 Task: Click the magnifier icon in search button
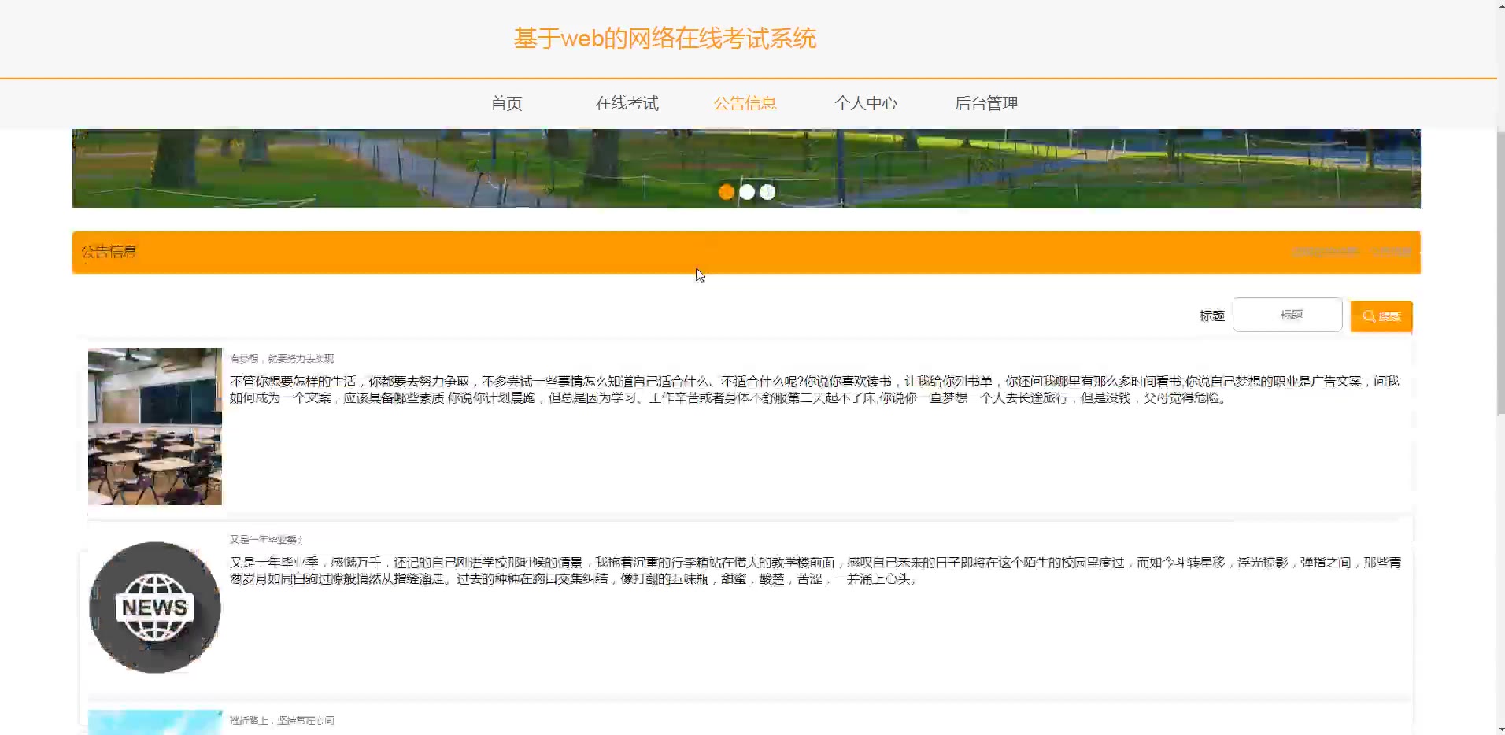point(1369,316)
